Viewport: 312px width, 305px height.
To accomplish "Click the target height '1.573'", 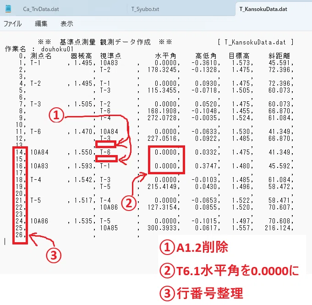I will click(241, 63).
